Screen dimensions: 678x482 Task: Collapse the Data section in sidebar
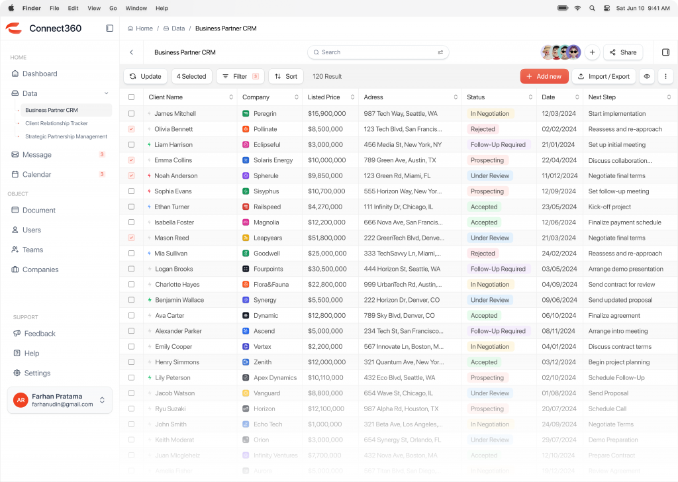pos(106,93)
